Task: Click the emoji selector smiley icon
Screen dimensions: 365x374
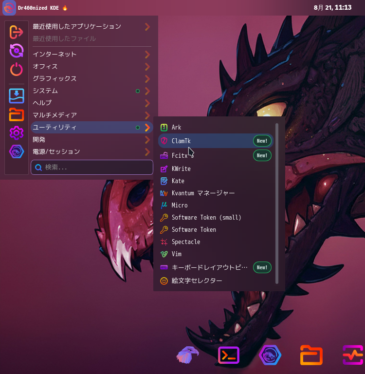Action: 164,280
